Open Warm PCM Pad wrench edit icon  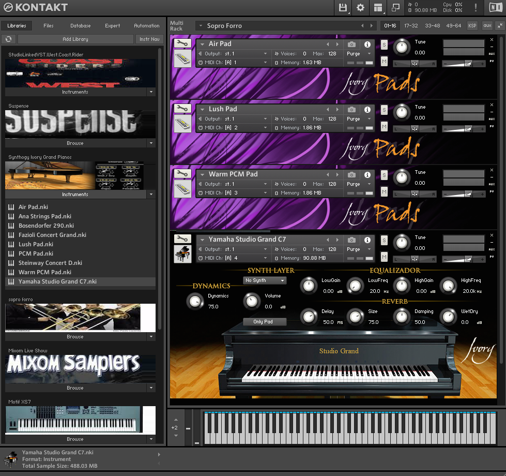182,174
